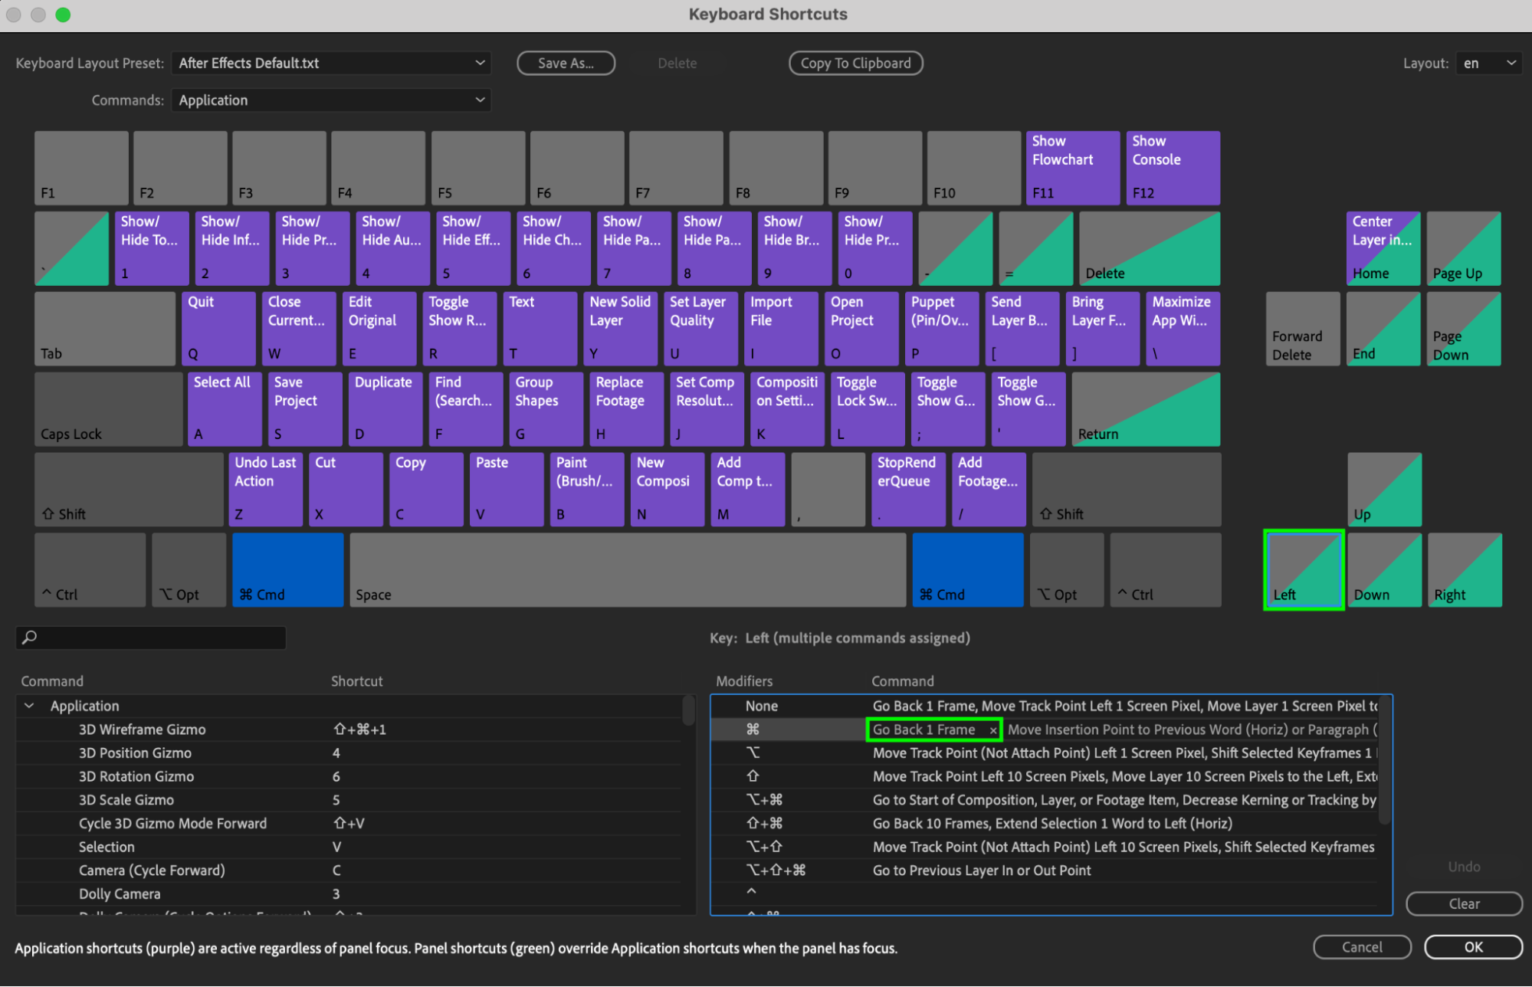
Task: Click the Copy To Clipboard button
Action: tap(855, 64)
